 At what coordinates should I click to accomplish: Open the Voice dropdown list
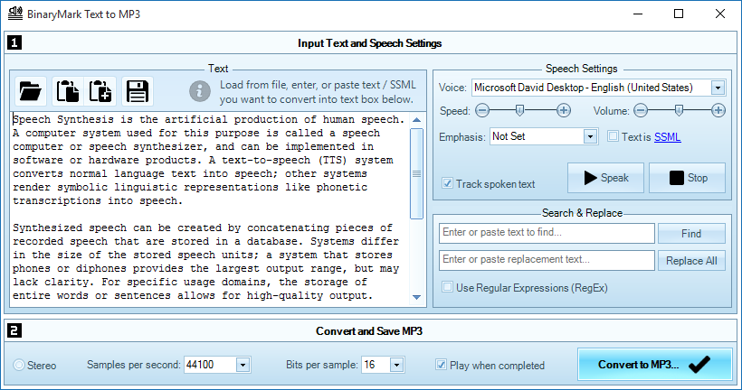(718, 88)
